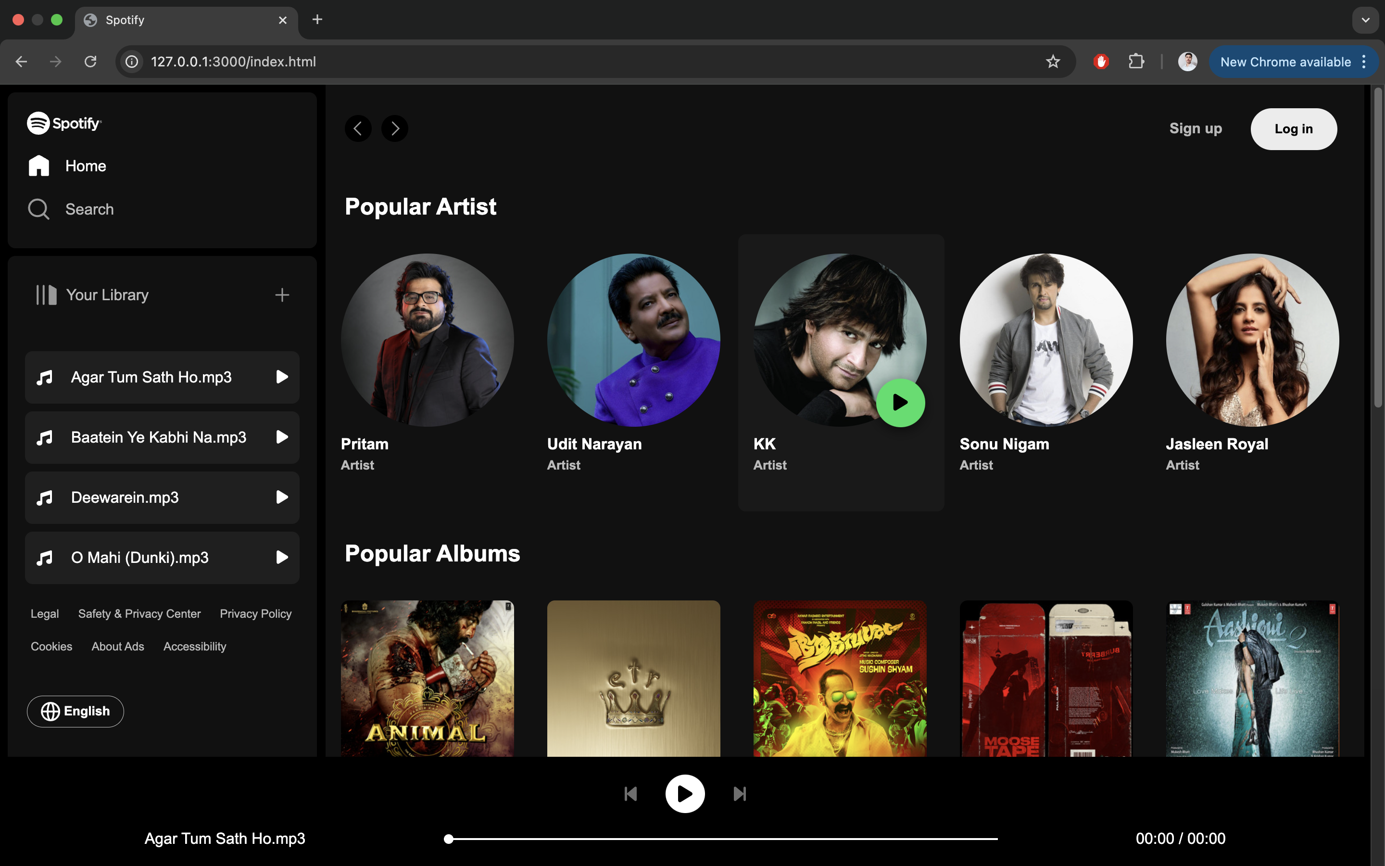View site information icon in address bar
Image resolution: width=1385 pixels, height=866 pixels.
[132, 62]
